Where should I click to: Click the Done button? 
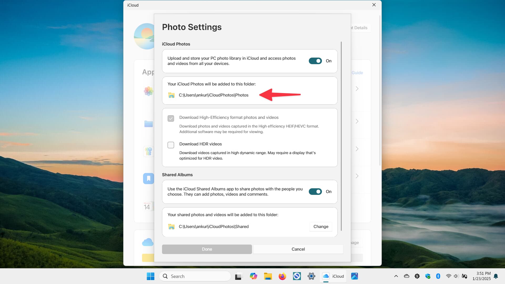[207, 249]
